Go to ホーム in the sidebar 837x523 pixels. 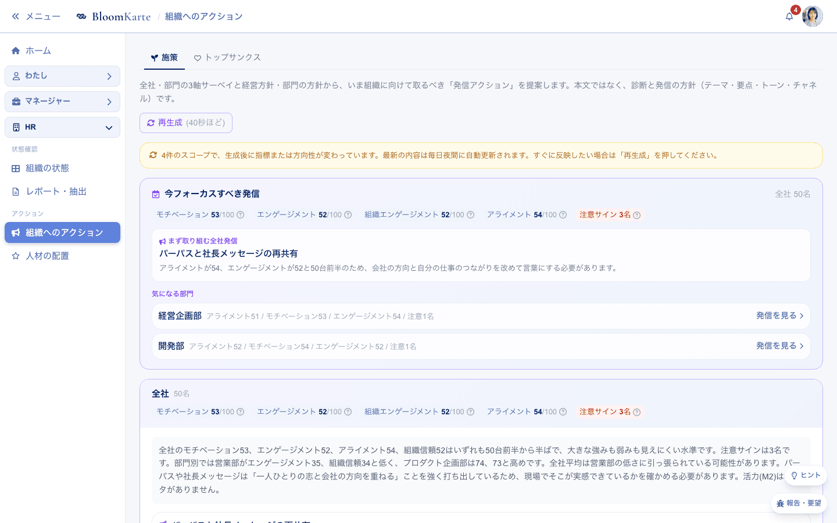click(x=62, y=51)
